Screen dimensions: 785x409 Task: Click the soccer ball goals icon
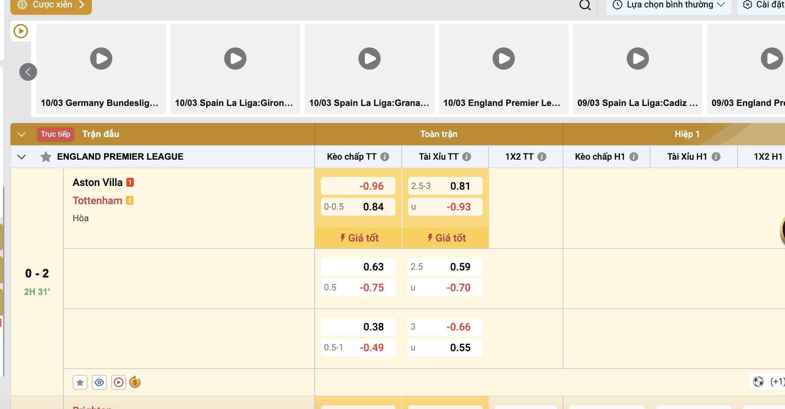point(758,382)
